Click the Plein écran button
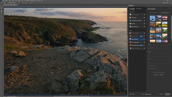The image size is (172, 97). (x=31, y=3)
